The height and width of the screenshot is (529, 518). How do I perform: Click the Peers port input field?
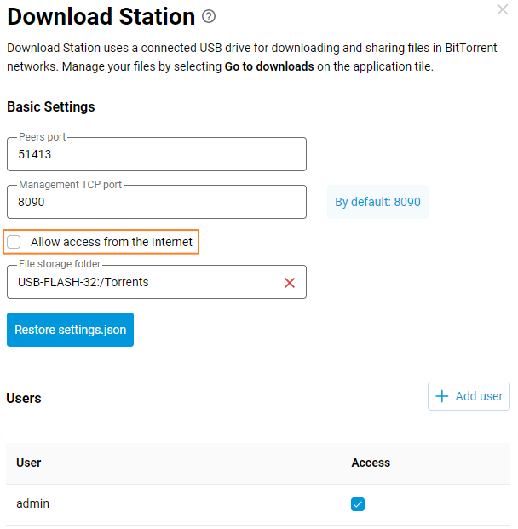coord(156,155)
